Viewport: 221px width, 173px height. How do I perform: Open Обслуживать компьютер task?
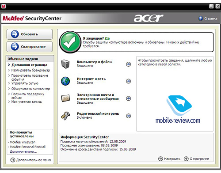click(x=30, y=89)
